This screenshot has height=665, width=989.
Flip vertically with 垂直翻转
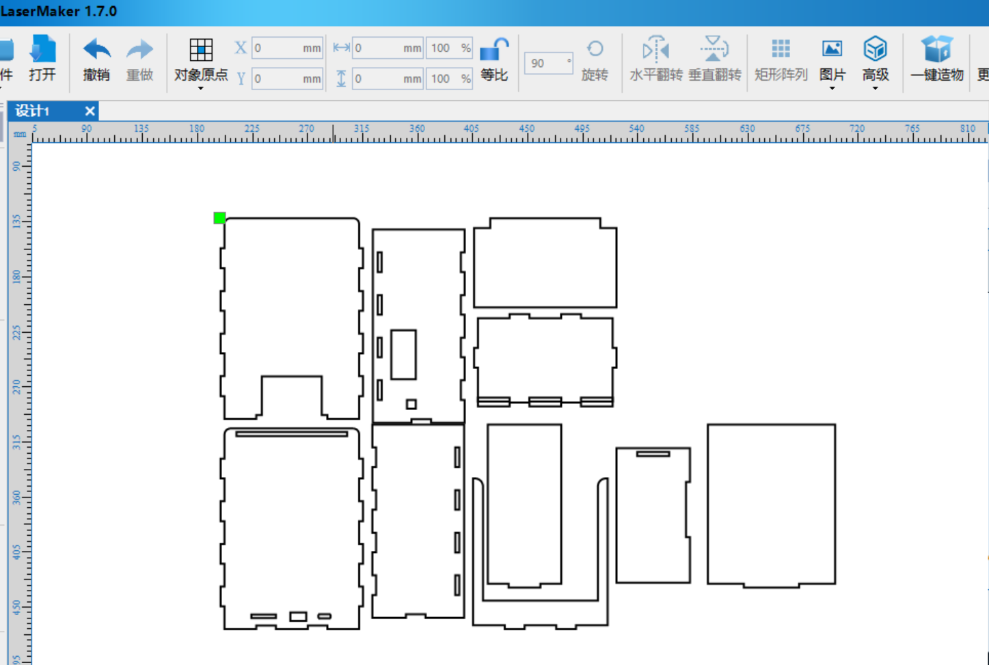click(x=715, y=59)
